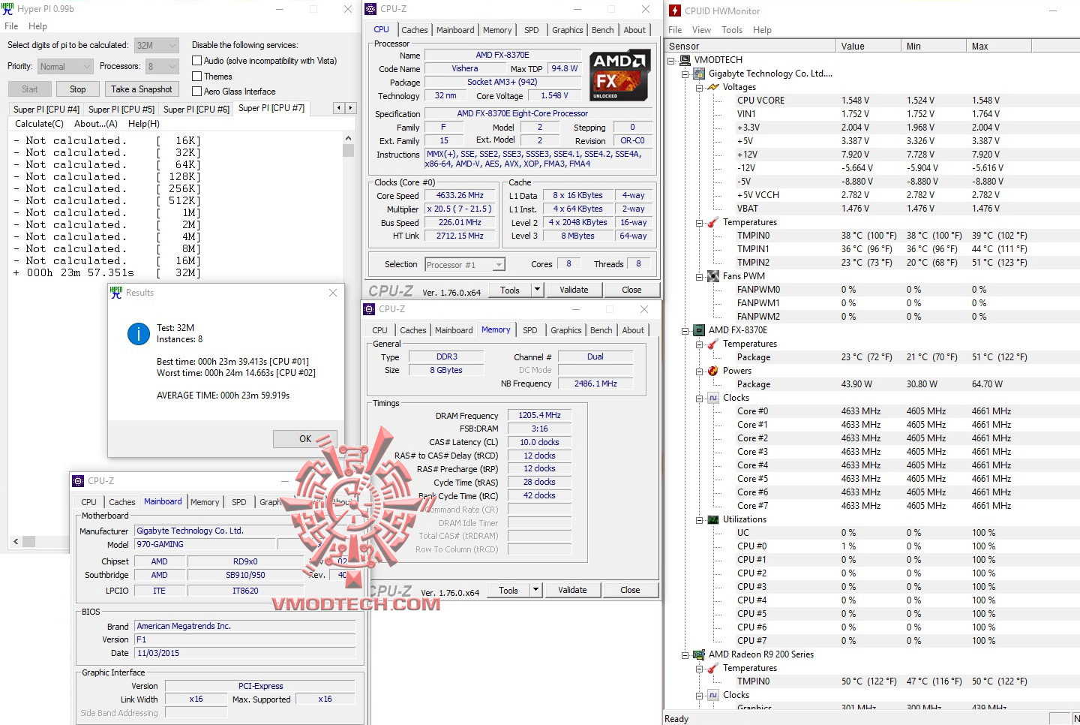This screenshot has height=725, width=1080.
Task: Click the title icon of the CPU-Z Memory window
Action: (369, 309)
